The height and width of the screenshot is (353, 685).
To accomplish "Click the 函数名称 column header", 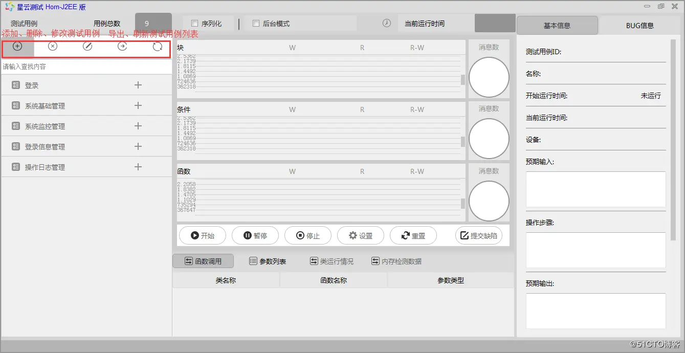I will tap(334, 280).
